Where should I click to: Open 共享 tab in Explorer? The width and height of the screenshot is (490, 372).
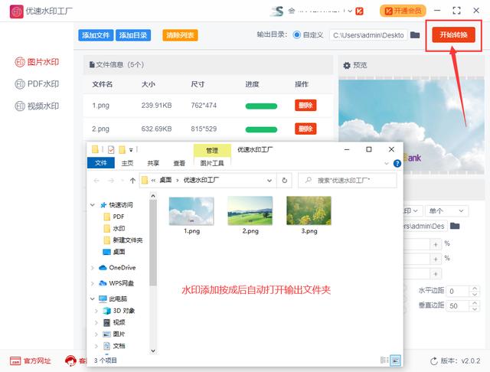[x=153, y=163]
